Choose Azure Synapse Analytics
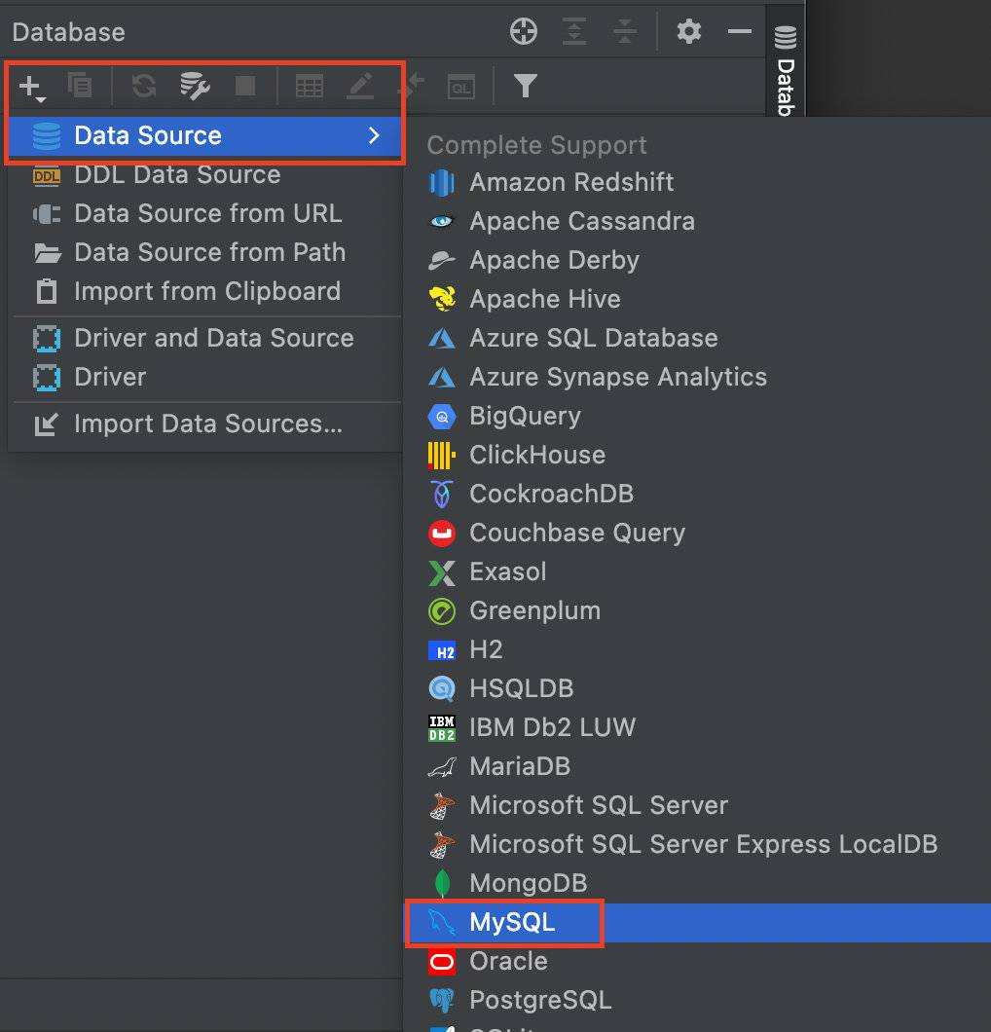 pos(698,377)
